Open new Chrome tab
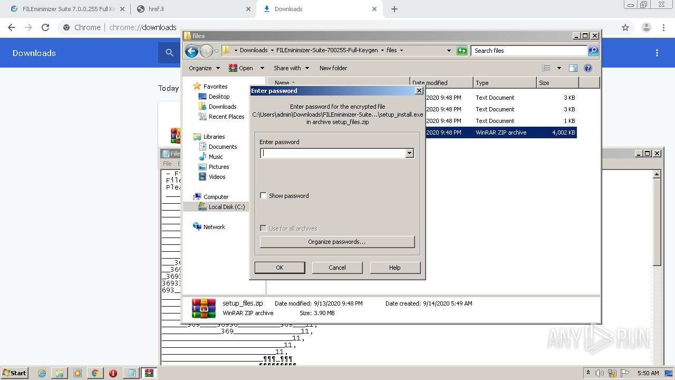The image size is (675, 380). tap(394, 9)
